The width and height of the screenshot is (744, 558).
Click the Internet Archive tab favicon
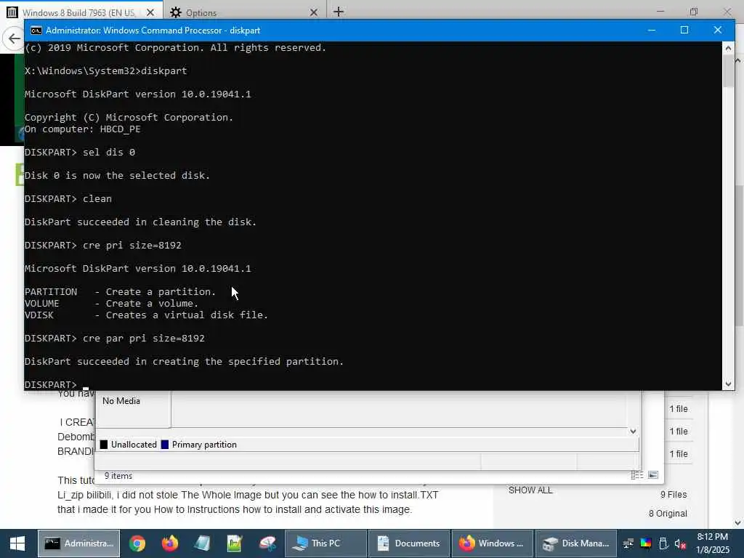click(x=12, y=12)
